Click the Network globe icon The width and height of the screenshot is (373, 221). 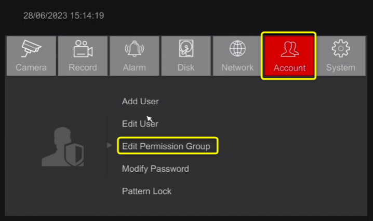pos(237,49)
